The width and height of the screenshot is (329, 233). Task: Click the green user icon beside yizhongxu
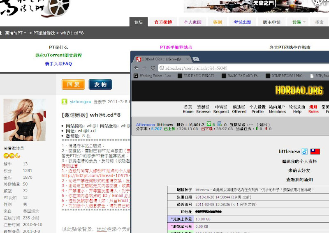pyautogui.click(x=65, y=102)
